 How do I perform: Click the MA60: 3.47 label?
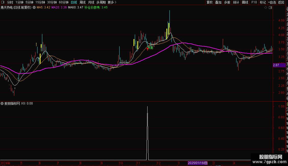click(x=75, y=8)
